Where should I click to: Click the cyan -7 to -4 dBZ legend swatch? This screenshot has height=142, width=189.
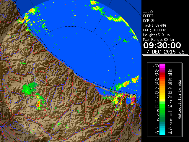(x=162, y=133)
